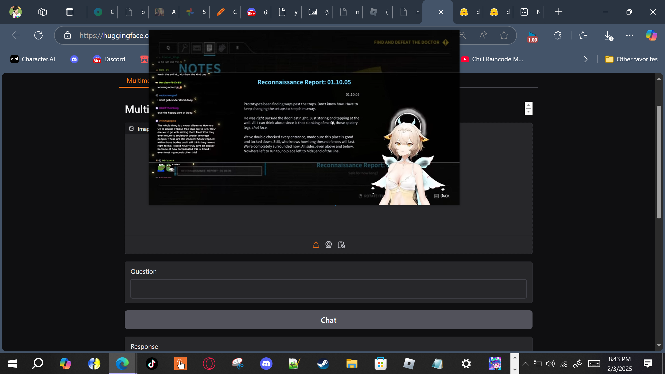Open the Other favorites folder
This screenshot has width=665, height=374.
pyautogui.click(x=631, y=59)
